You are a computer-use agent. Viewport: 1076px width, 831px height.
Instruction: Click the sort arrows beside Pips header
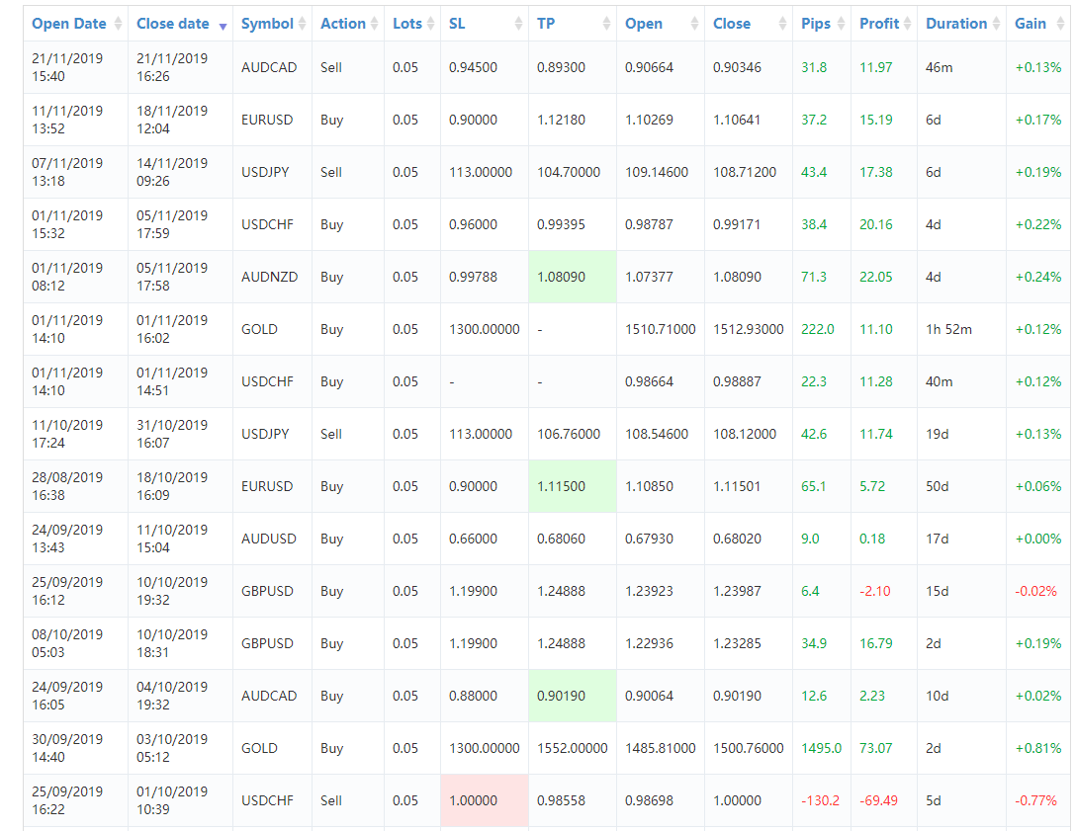tap(841, 24)
